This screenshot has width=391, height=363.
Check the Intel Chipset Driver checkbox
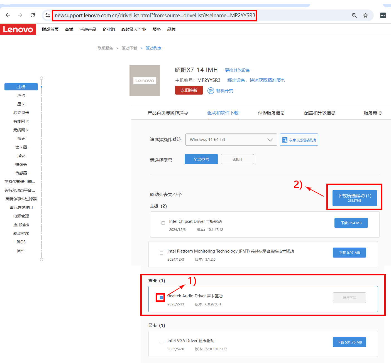[163, 223]
